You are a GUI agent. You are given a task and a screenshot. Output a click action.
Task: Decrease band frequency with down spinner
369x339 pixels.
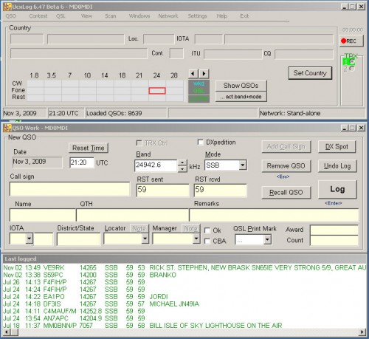click(182, 168)
